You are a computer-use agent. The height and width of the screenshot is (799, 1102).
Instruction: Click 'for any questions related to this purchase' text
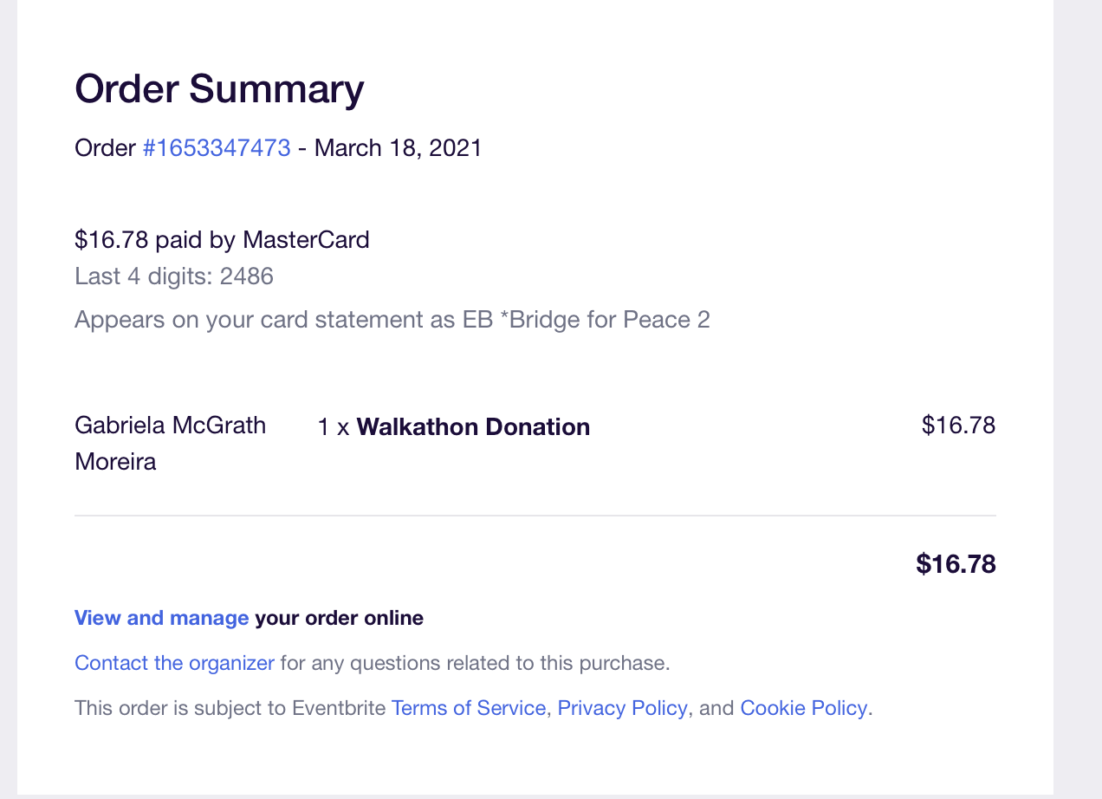point(475,664)
